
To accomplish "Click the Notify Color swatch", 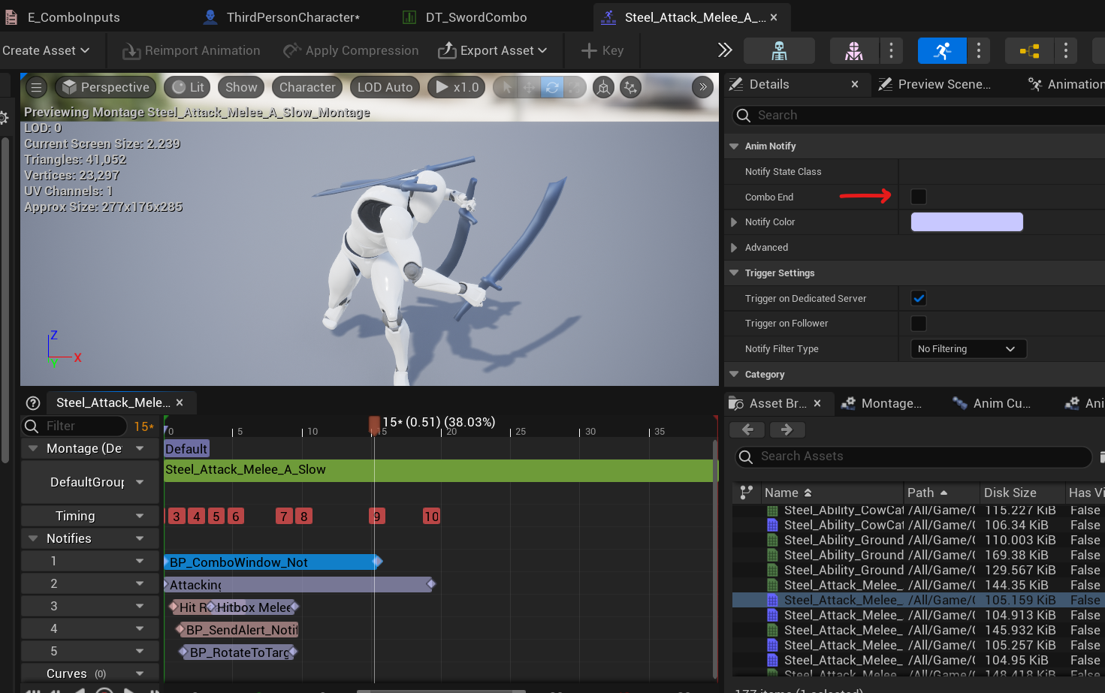I will (x=967, y=221).
